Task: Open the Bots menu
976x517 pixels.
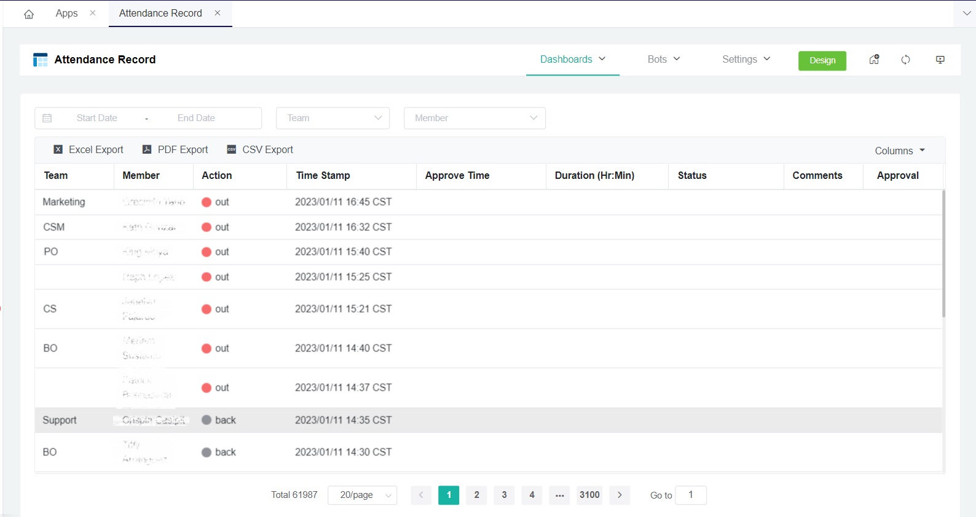Action: pos(664,59)
